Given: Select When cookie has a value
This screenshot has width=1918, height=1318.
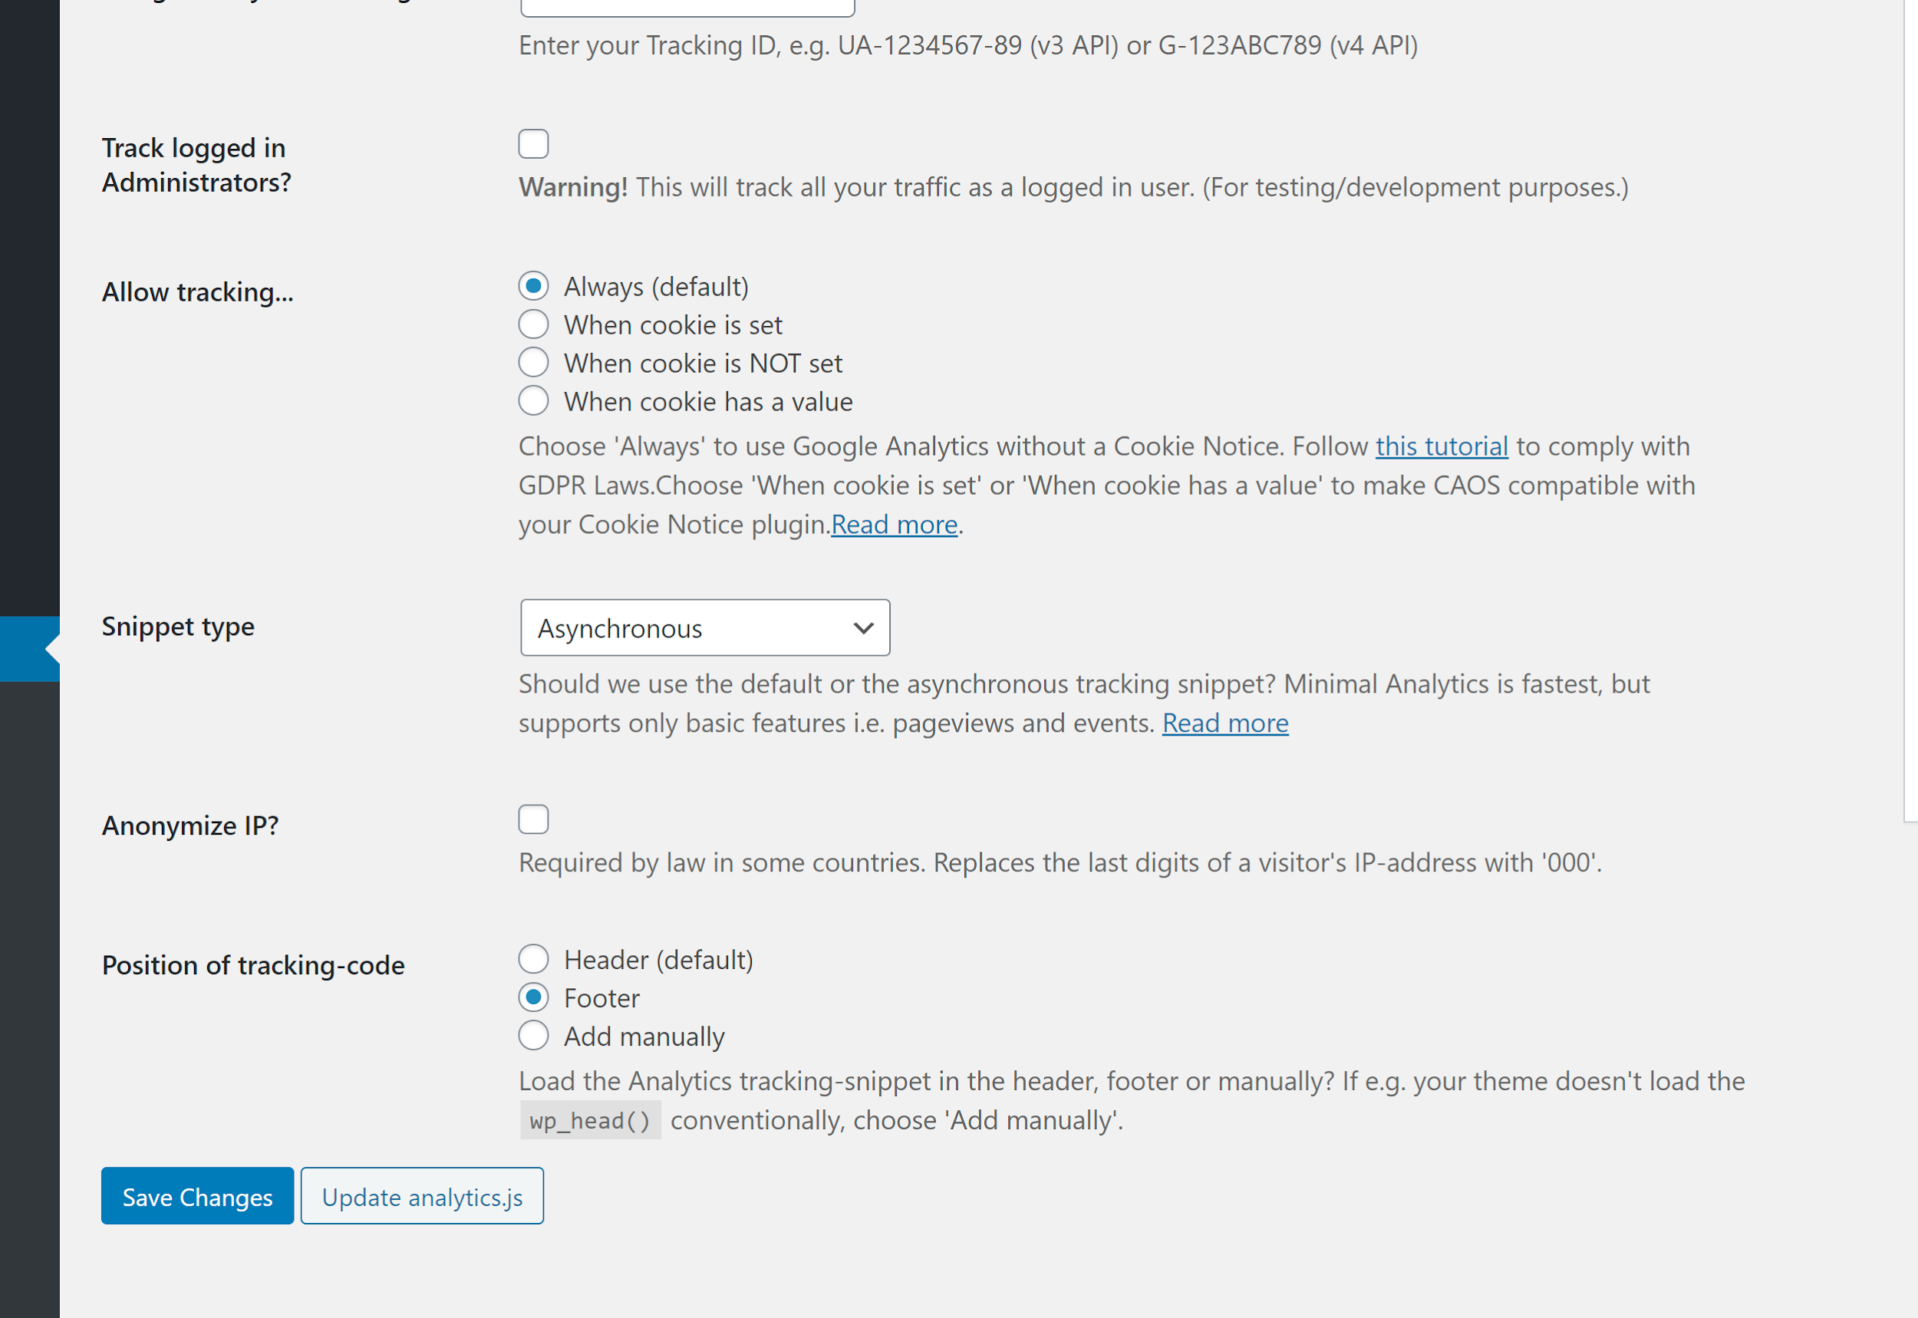Looking at the screenshot, I should click(x=533, y=401).
